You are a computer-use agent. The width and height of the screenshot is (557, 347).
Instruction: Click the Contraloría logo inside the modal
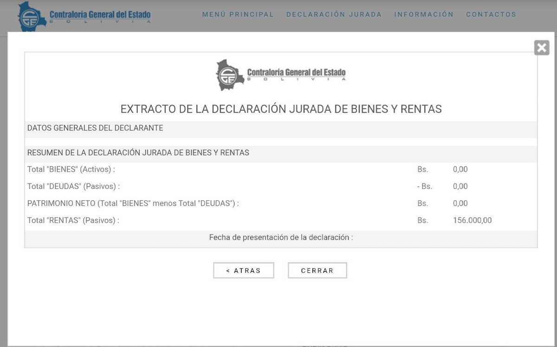tap(281, 75)
